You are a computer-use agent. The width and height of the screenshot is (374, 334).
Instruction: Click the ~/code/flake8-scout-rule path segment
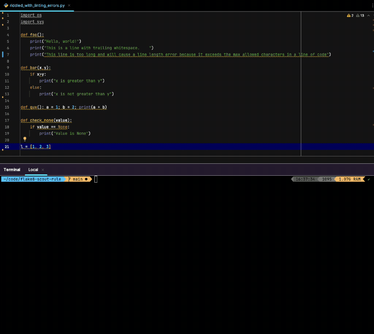(x=32, y=179)
